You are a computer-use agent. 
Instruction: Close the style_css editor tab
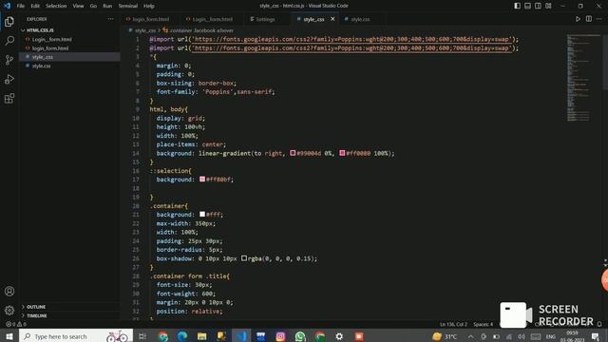pyautogui.click(x=332, y=19)
